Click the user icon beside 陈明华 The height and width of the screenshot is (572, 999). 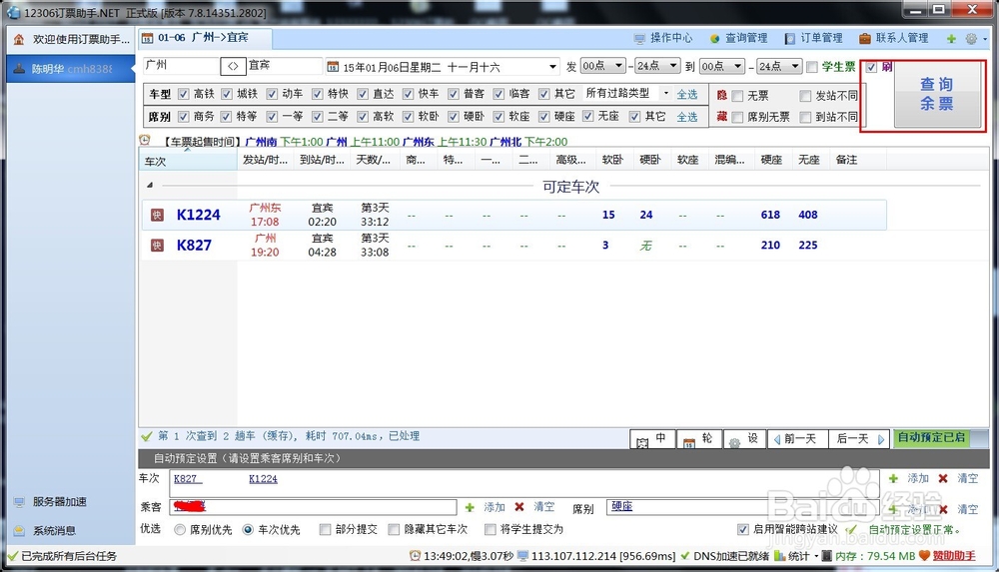pos(19,69)
